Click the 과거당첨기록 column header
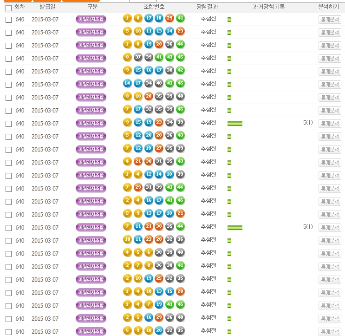Image resolution: width=345 pixels, height=336 pixels. pos(269,7)
